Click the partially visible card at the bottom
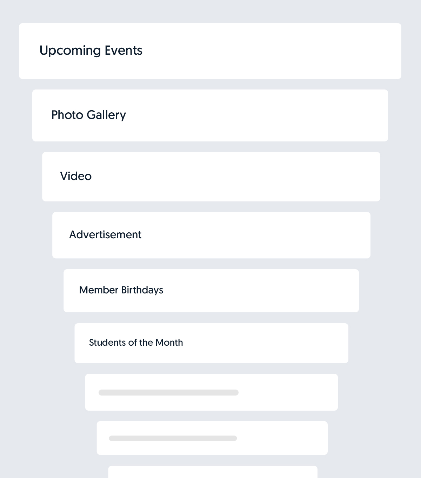Screen dimensions: 421x478 tap(213, 472)
